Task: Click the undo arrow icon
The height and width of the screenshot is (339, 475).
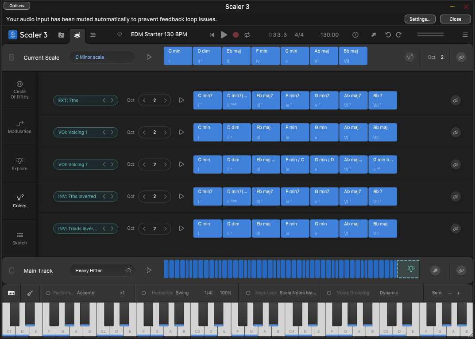Action: 388,35
